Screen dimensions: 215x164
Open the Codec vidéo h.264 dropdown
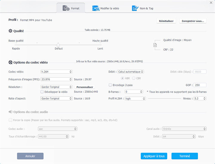[56, 72]
